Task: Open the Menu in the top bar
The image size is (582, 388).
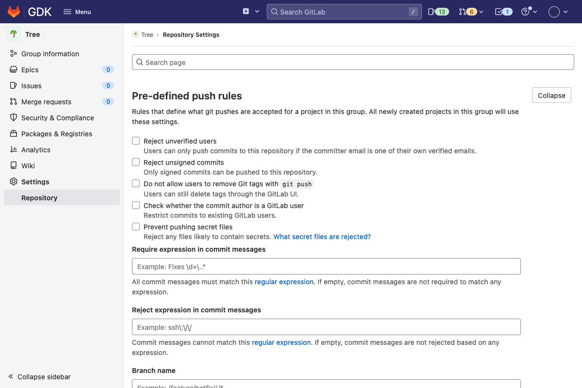Action: pyautogui.click(x=77, y=11)
